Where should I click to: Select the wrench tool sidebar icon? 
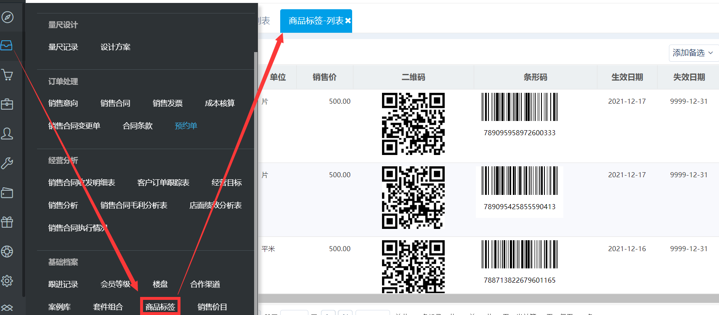[7, 163]
